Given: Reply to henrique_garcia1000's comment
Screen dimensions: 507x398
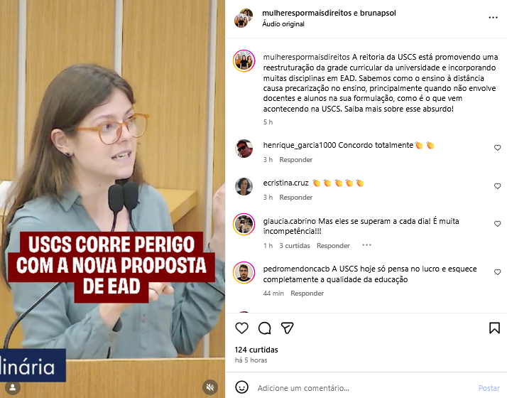Looking at the screenshot, I should click(x=296, y=159).
